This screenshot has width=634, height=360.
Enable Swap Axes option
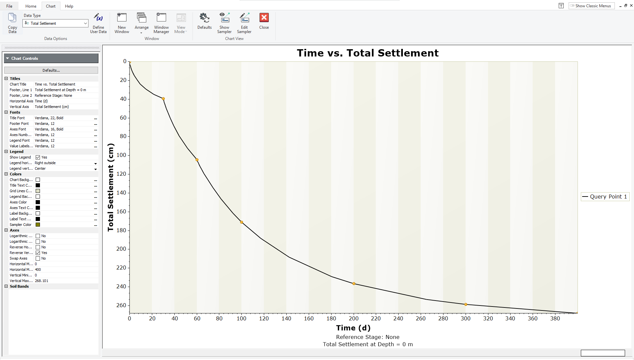coord(38,258)
